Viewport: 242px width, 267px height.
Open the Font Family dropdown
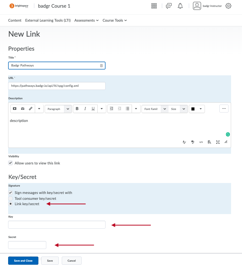pos(155,109)
